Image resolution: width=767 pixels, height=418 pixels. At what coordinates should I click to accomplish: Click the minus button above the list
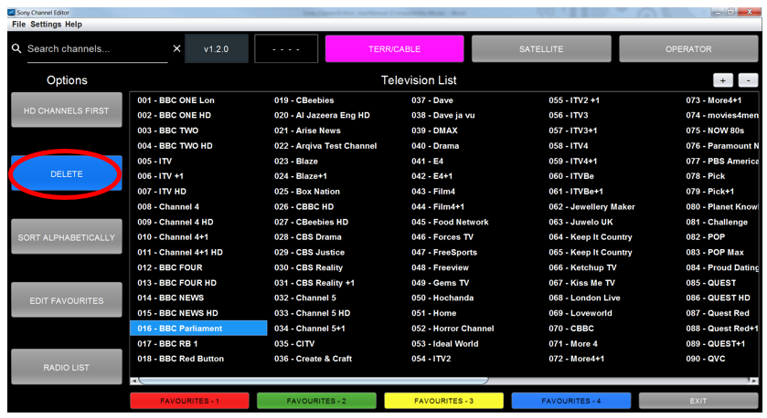coord(748,80)
